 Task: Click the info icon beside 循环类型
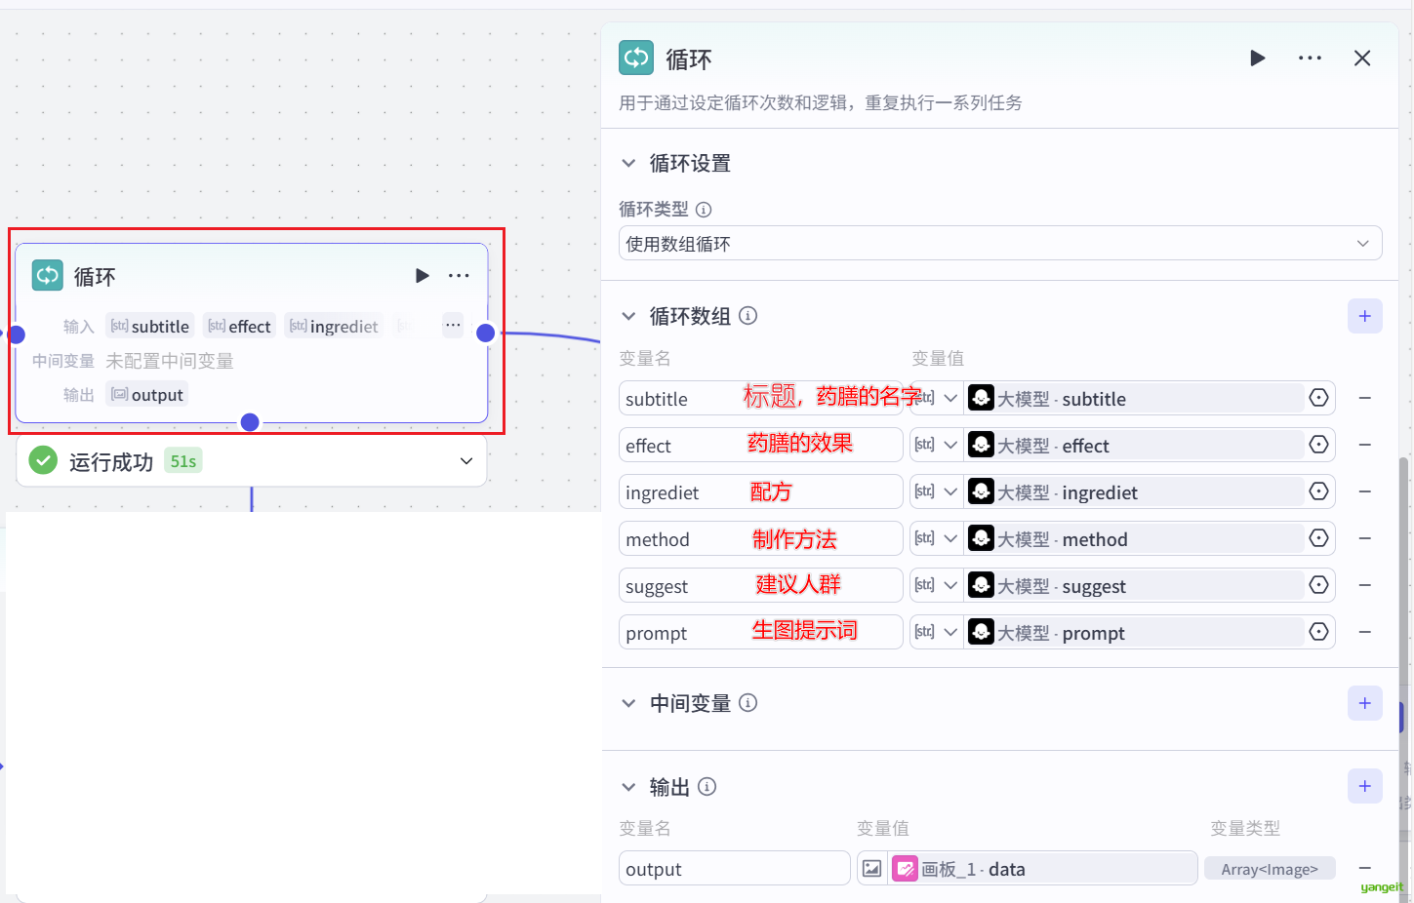(704, 210)
